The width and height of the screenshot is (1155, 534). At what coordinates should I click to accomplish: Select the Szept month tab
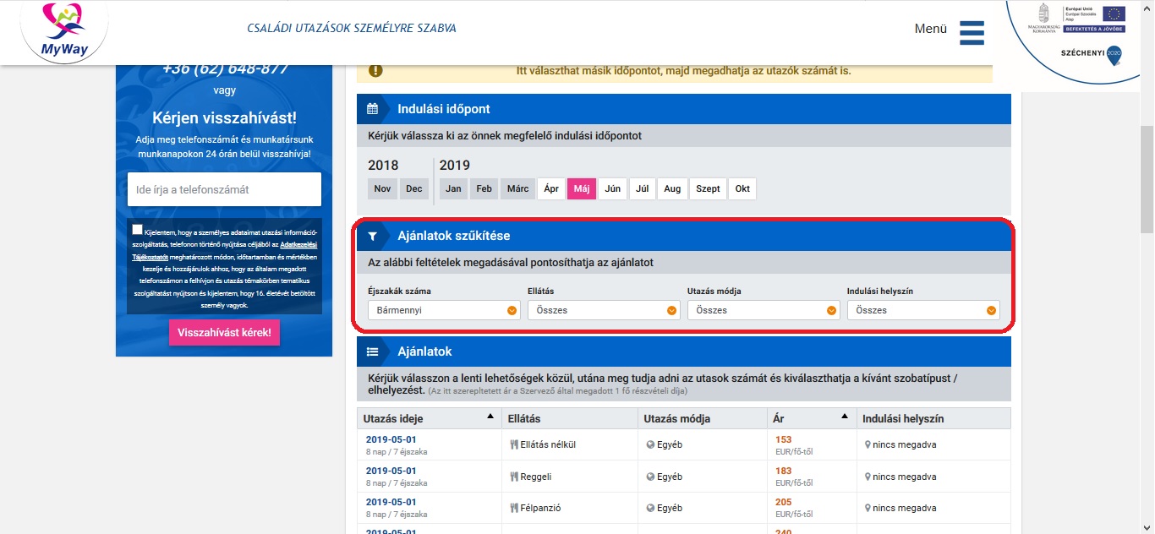708,188
